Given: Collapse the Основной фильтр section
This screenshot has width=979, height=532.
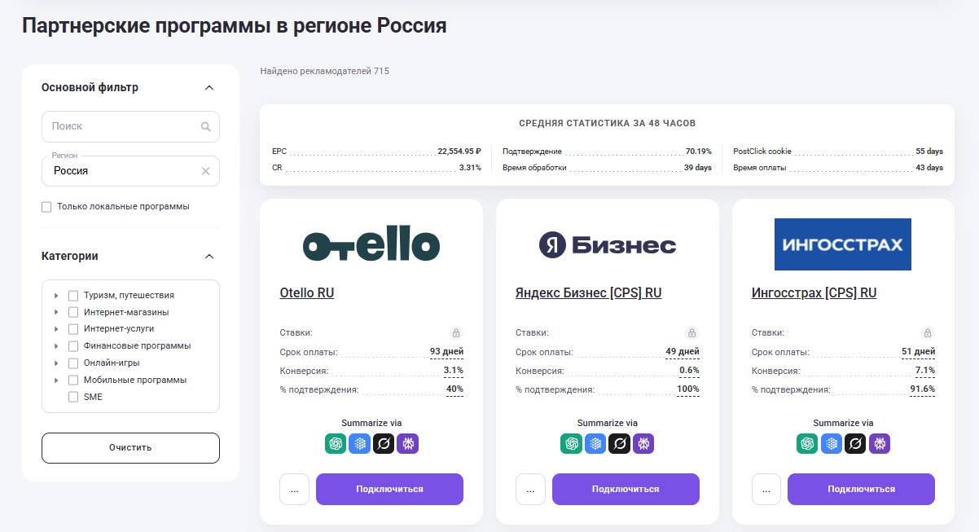Looking at the screenshot, I should click(209, 87).
